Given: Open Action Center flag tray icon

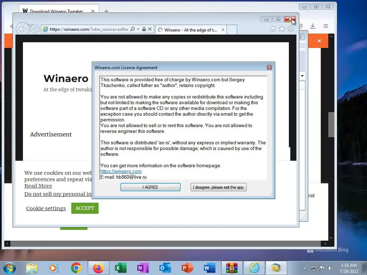Looking at the screenshot, I should coord(322,268).
